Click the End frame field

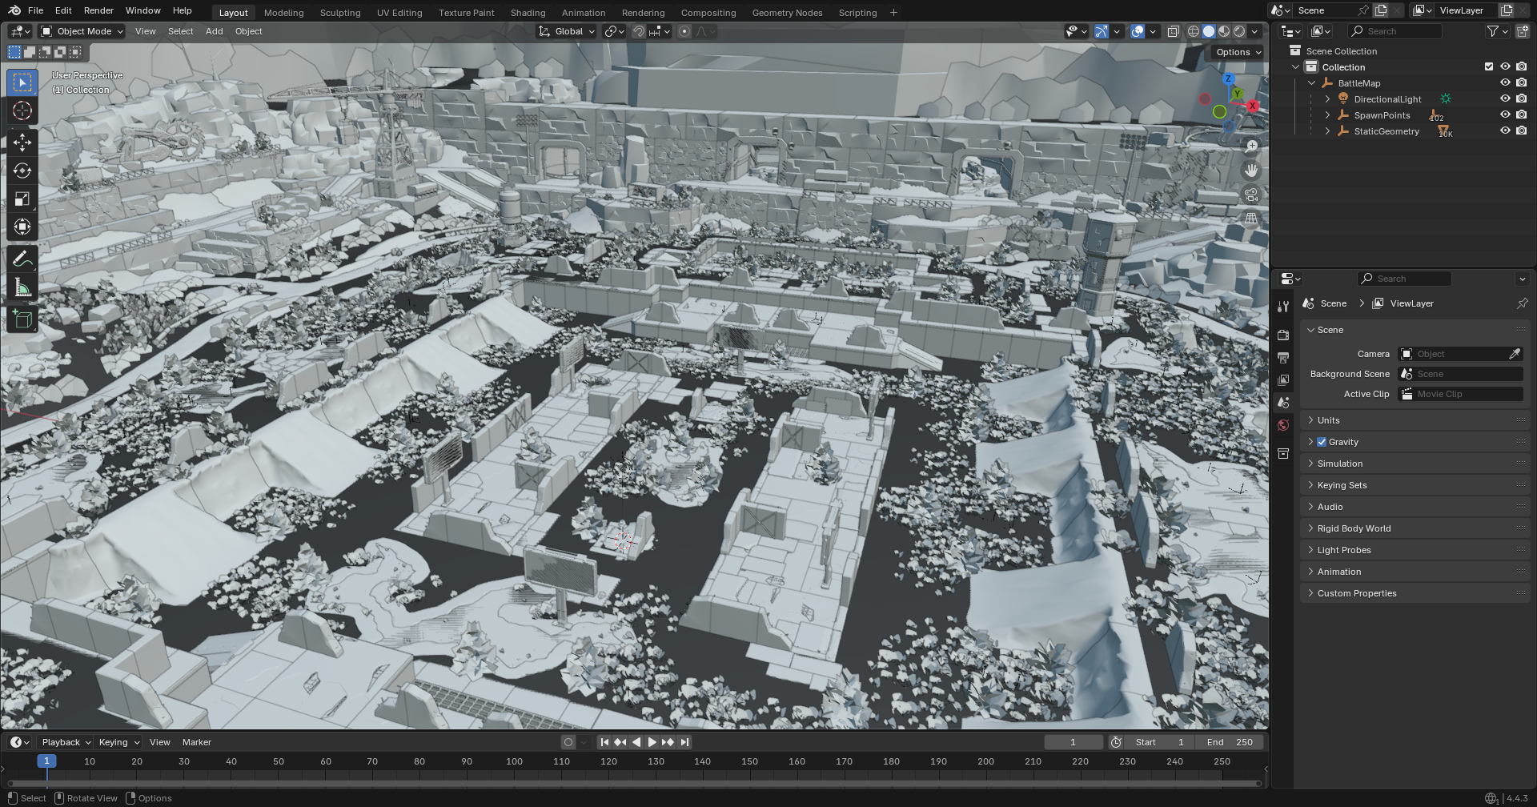(1230, 742)
